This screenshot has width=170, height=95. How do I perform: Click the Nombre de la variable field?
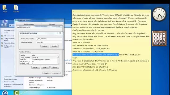[x=49, y=39]
